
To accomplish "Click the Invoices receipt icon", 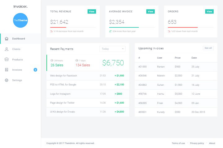I will point(7,70).
